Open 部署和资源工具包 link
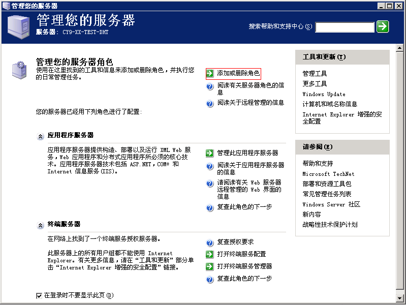 (327, 184)
